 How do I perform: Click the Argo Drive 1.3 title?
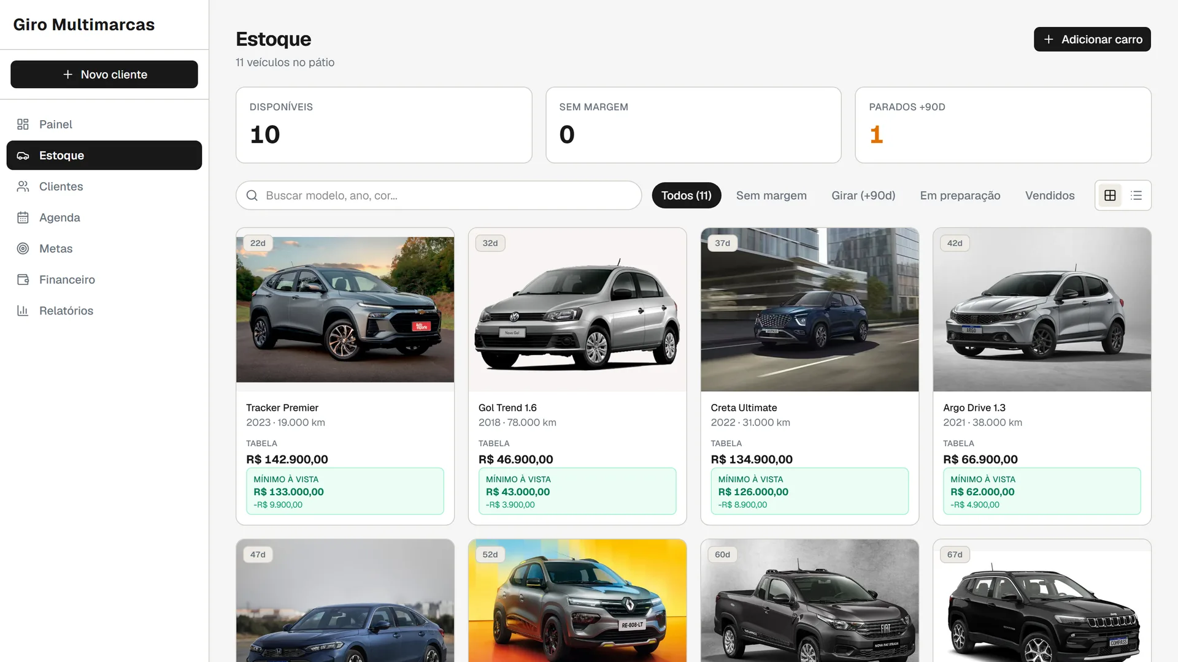(x=974, y=408)
